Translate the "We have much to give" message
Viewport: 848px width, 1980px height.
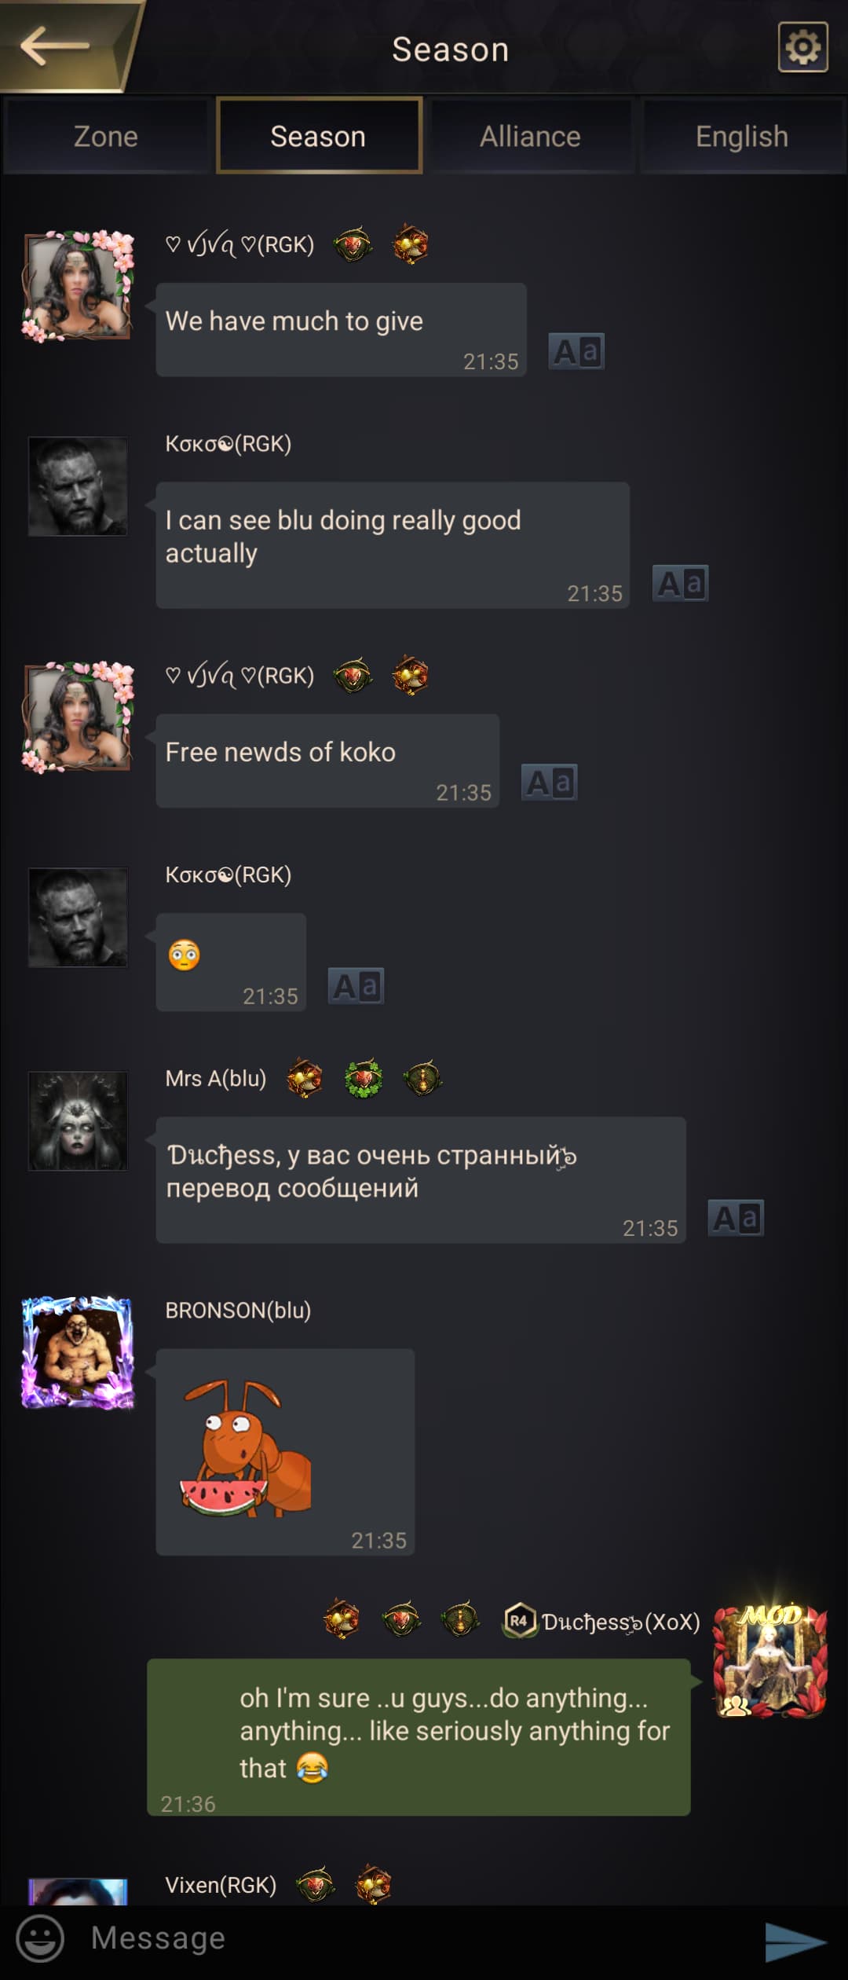point(576,351)
